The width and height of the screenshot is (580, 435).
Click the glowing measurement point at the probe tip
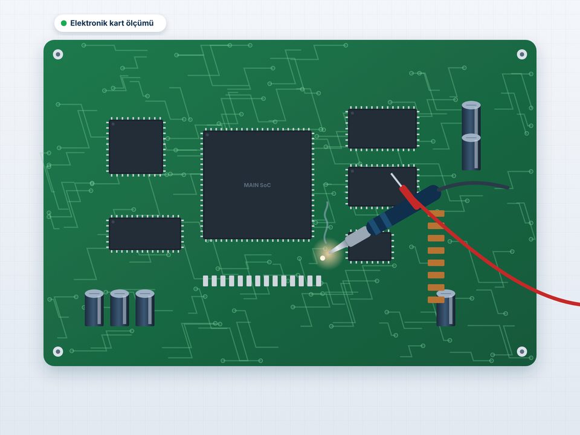click(323, 258)
